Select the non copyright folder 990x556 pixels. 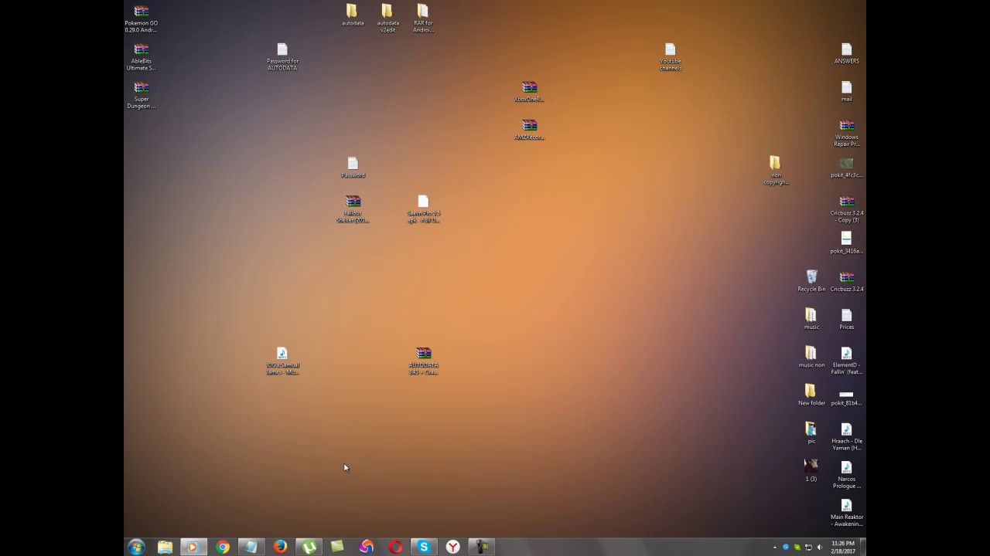pos(775,171)
